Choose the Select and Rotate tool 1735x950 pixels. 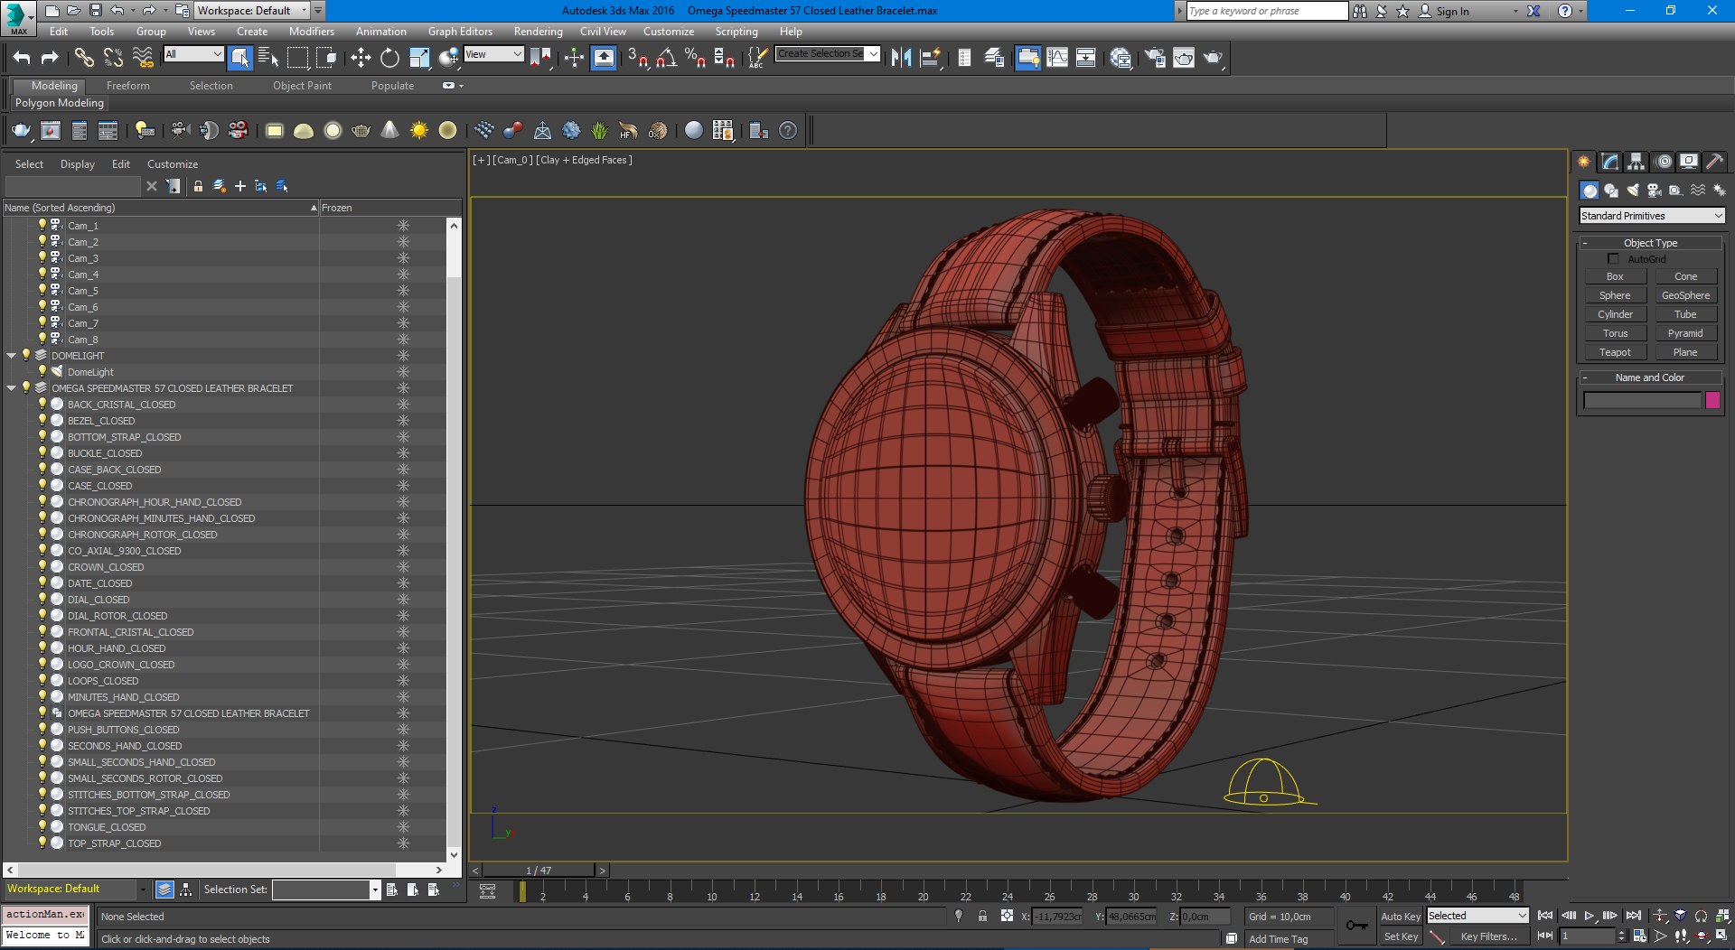pyautogui.click(x=389, y=58)
